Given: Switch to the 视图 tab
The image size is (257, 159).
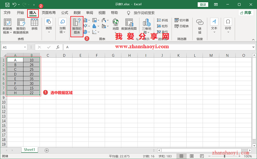Looking at the screenshot, I should (x=102, y=13).
